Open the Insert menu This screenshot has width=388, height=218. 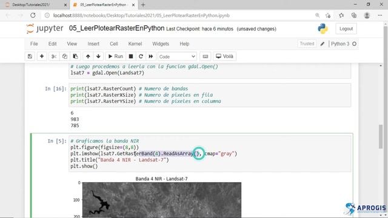(93, 44)
